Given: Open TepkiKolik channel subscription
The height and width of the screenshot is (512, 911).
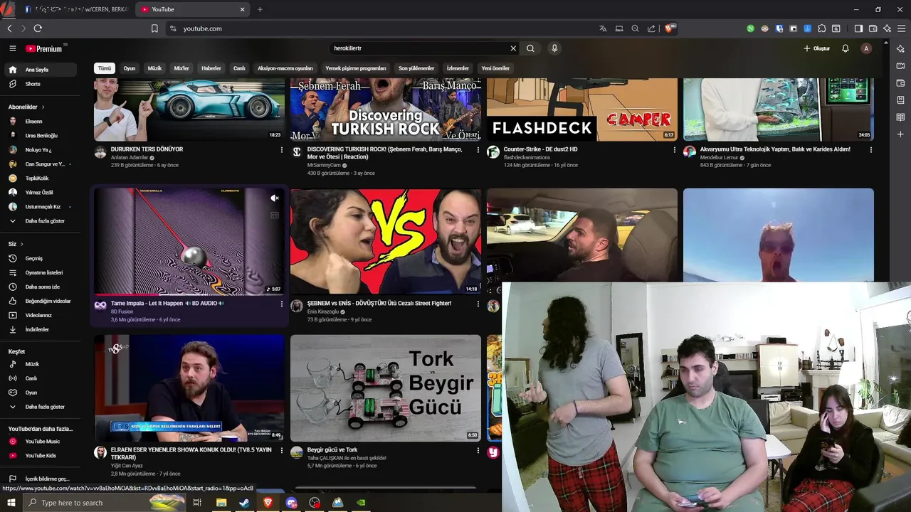Looking at the screenshot, I should tap(41, 178).
